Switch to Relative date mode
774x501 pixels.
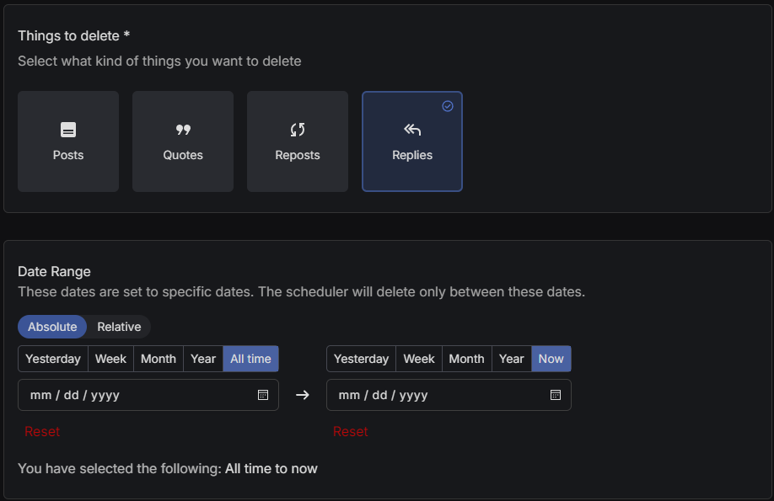tap(119, 327)
